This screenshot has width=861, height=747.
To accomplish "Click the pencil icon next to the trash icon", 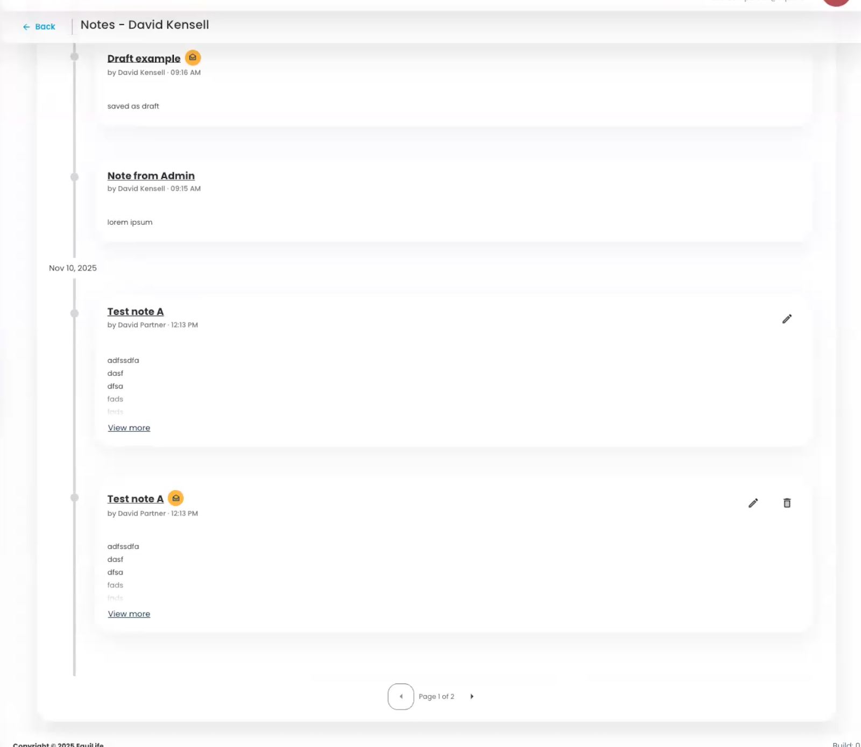I will pyautogui.click(x=753, y=503).
